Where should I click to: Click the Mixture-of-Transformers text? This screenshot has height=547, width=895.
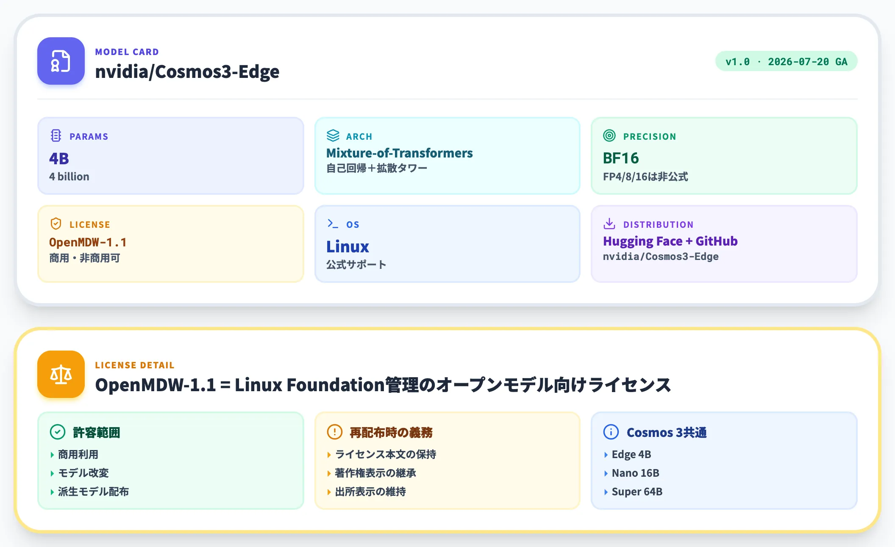[400, 153]
